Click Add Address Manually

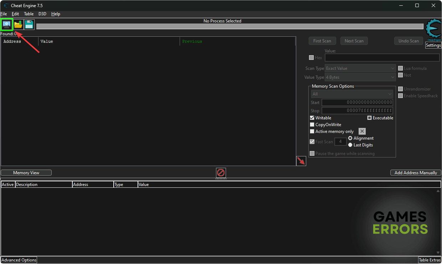(415, 172)
